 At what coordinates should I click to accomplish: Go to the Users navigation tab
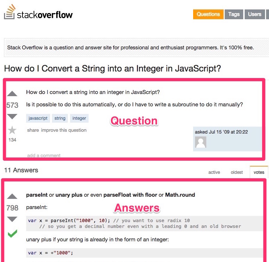pos(254,14)
